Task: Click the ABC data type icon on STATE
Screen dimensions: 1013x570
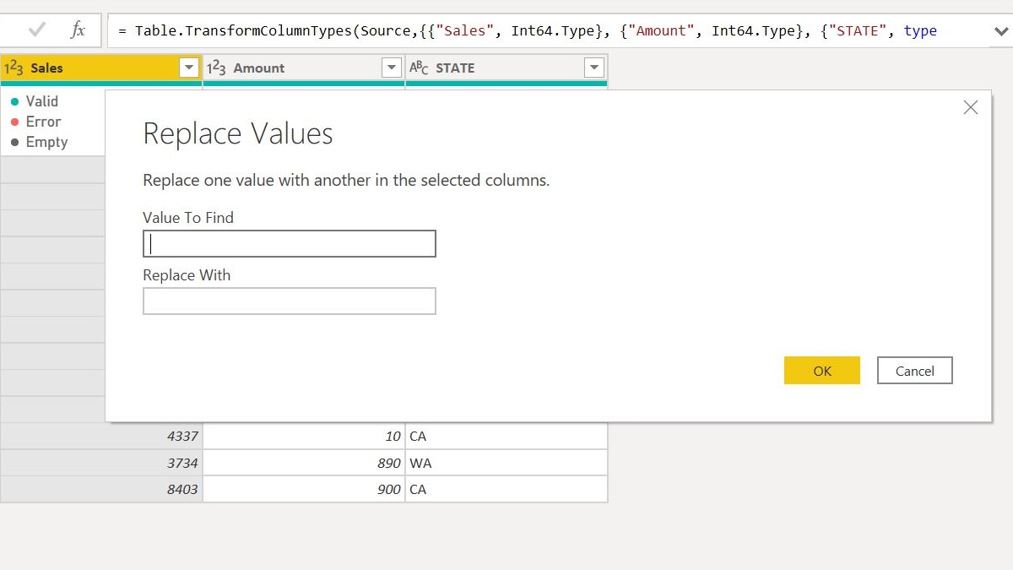Action: (420, 68)
